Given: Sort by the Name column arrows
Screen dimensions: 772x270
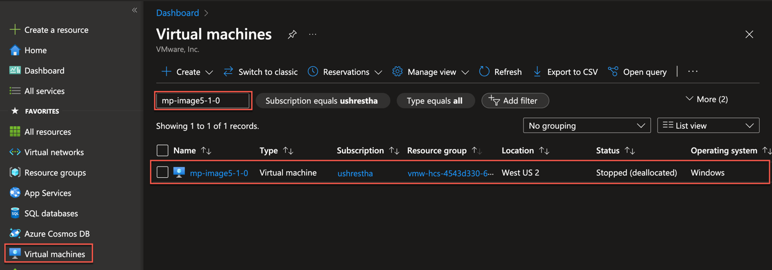Looking at the screenshot, I should click(206, 151).
